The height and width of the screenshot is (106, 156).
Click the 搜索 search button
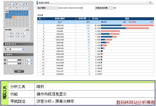pos(19,71)
